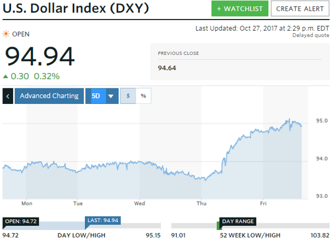Click the chart line peak near 95.0
Image resolution: width=336 pixels, height=241 pixels.
[289, 119]
